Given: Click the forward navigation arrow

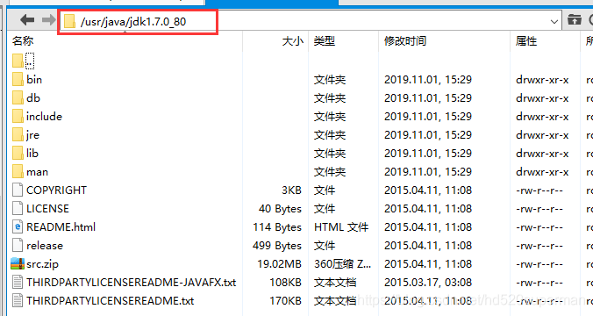Looking at the screenshot, I should 48,20.
